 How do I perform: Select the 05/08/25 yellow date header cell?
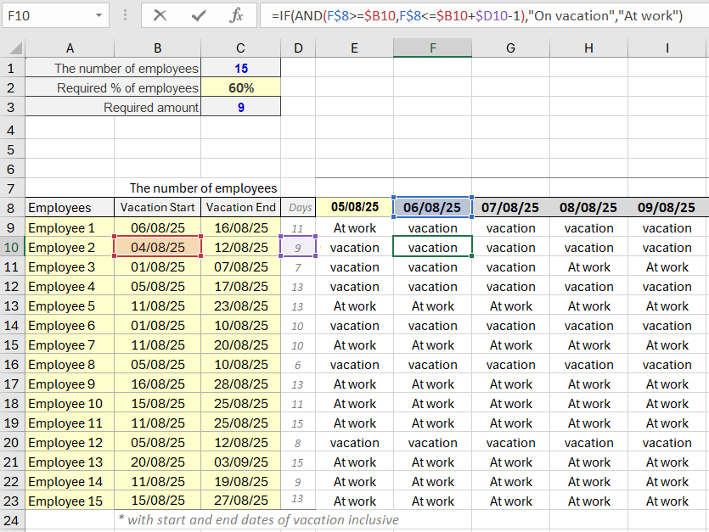(354, 207)
